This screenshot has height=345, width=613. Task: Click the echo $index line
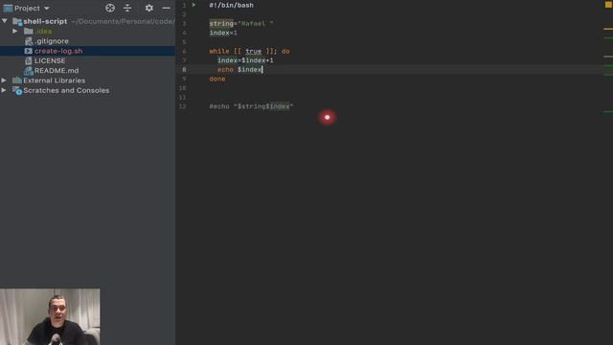239,70
